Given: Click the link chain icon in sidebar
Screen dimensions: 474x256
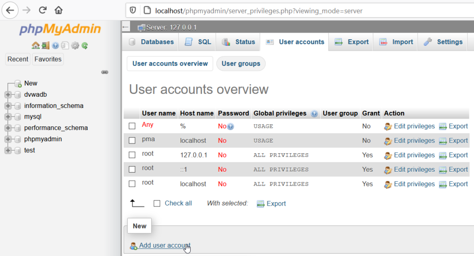Looking at the screenshot, I should pos(105,72).
